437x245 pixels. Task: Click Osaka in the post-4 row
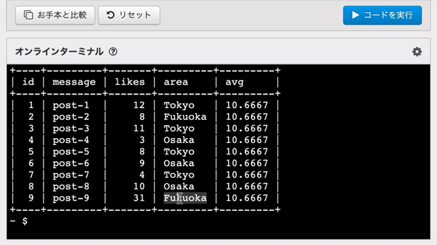point(179,140)
